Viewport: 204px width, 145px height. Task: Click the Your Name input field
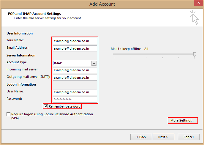click(75, 41)
